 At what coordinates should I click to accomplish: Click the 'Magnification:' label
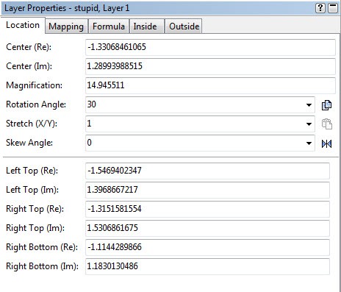(34, 85)
